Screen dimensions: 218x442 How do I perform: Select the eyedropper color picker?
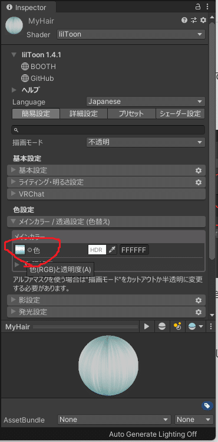tap(112, 250)
